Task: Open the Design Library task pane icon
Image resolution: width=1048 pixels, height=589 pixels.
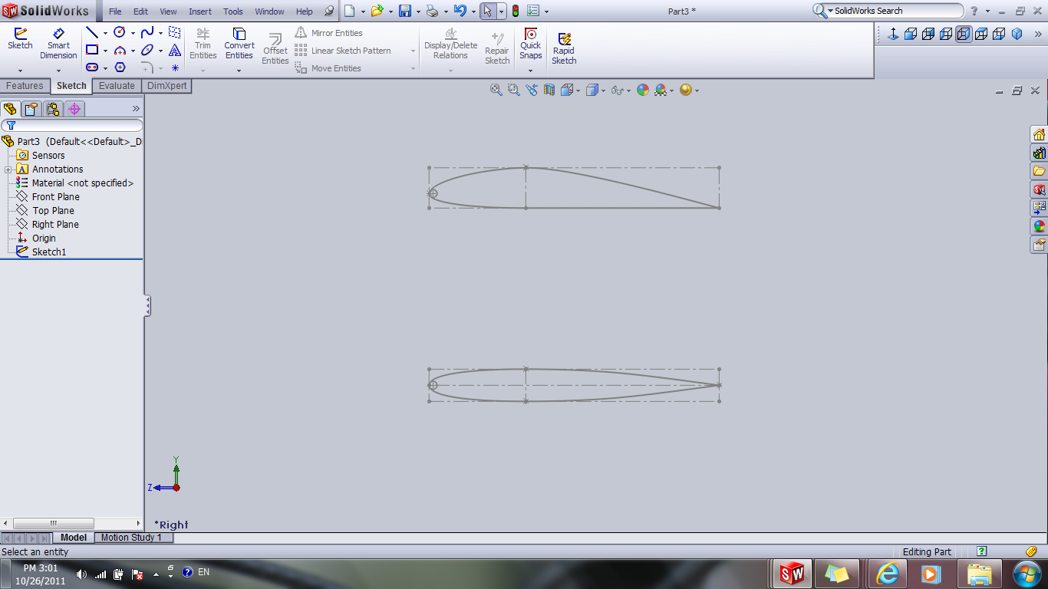Action: [1039, 153]
